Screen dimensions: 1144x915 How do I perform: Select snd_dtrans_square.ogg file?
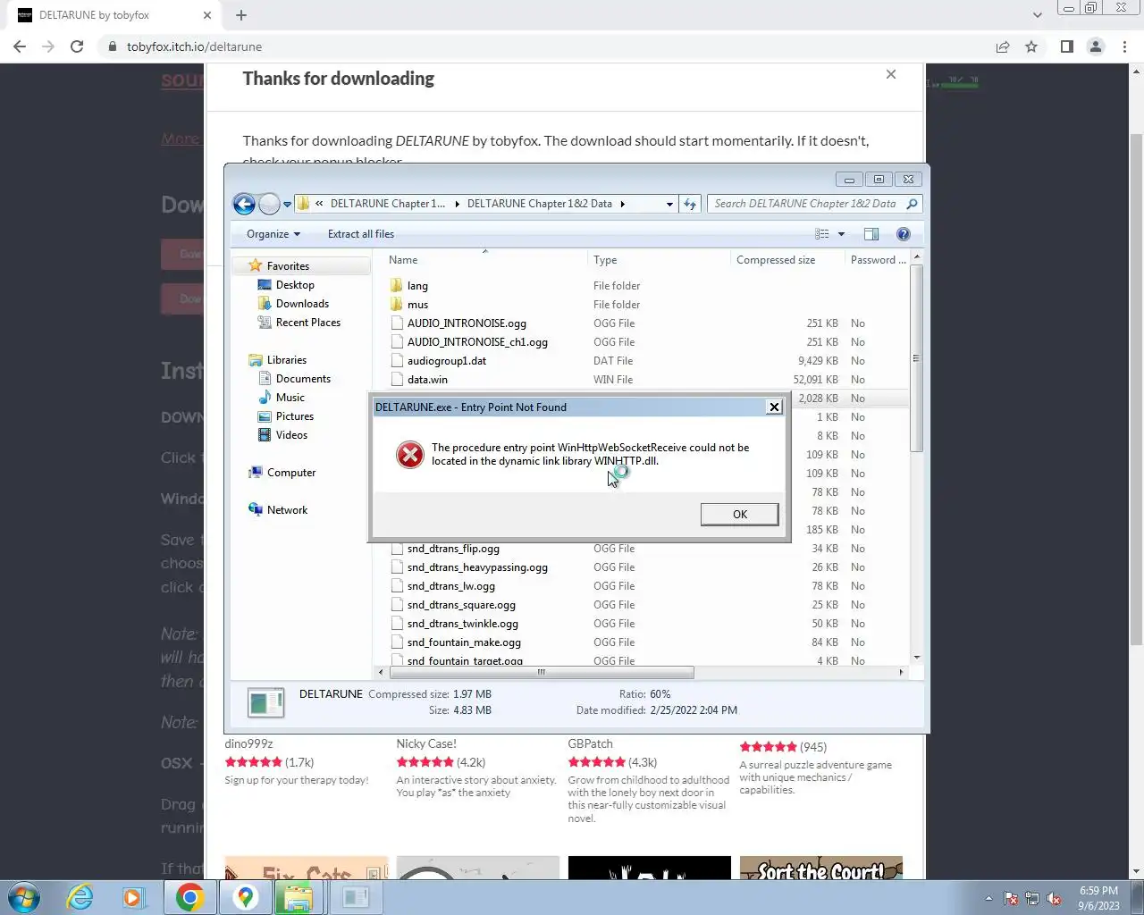point(461,605)
